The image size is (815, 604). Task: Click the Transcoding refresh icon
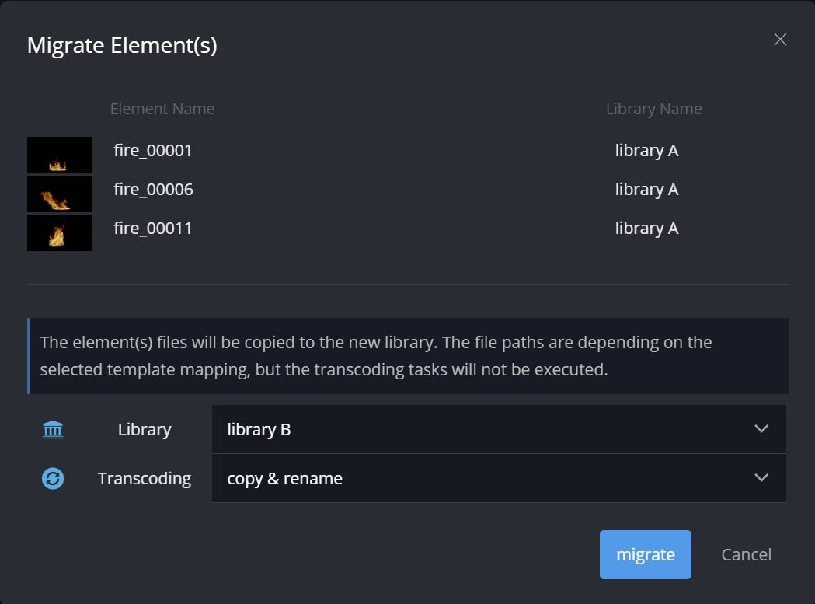[x=53, y=478]
